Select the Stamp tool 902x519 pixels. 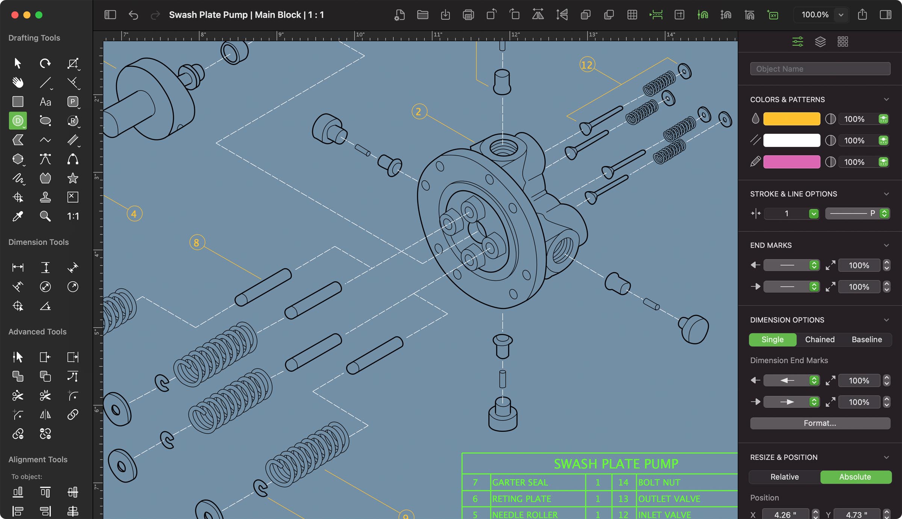pos(45,197)
